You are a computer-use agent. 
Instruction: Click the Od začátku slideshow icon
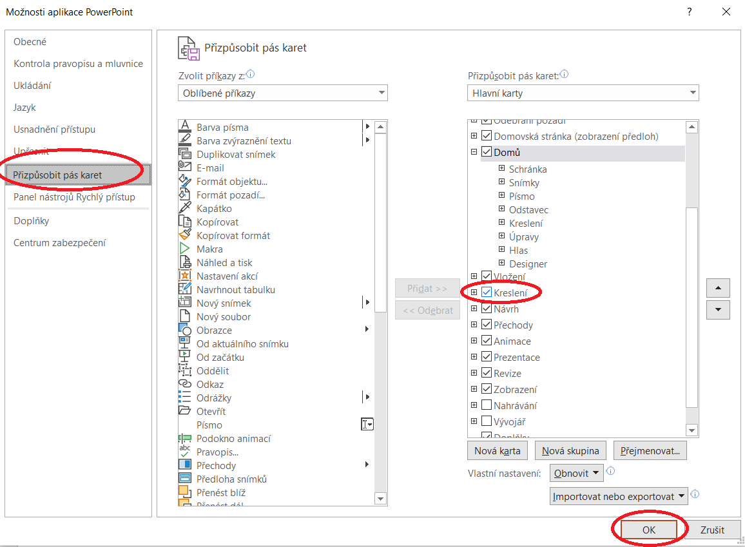click(184, 356)
